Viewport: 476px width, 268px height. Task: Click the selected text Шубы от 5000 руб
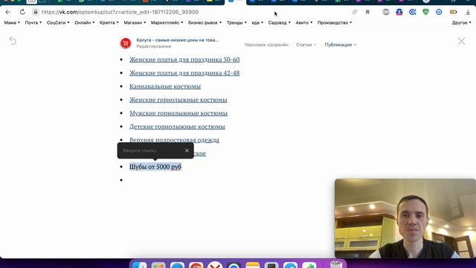(155, 167)
